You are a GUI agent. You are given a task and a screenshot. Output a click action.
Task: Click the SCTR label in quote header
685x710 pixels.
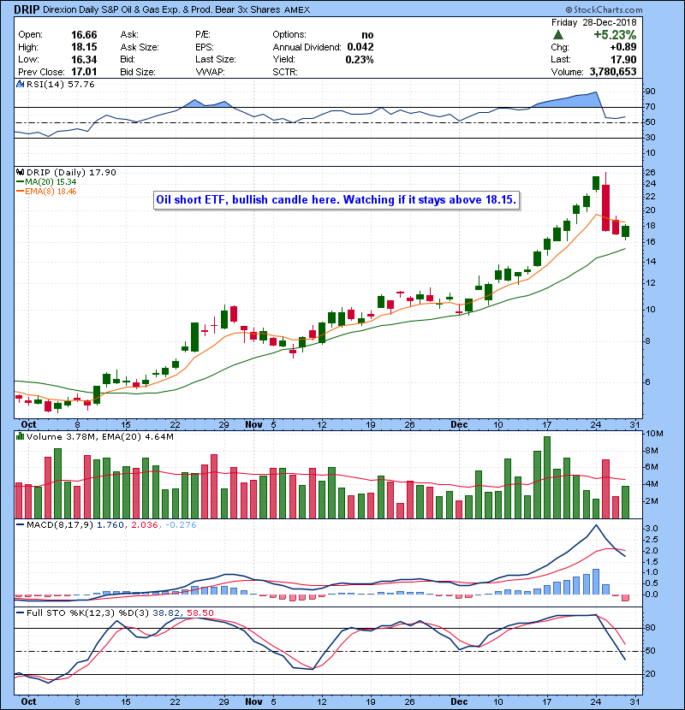tap(284, 72)
